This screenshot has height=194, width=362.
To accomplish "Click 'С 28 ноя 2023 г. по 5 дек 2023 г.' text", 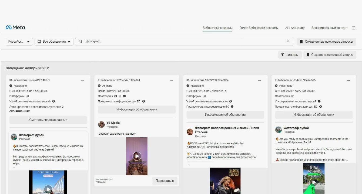I will click(29, 91).
